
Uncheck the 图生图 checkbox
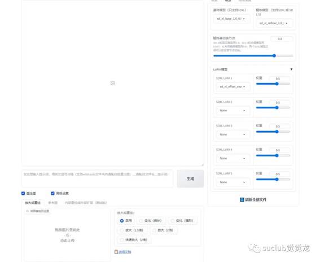tap(23, 193)
